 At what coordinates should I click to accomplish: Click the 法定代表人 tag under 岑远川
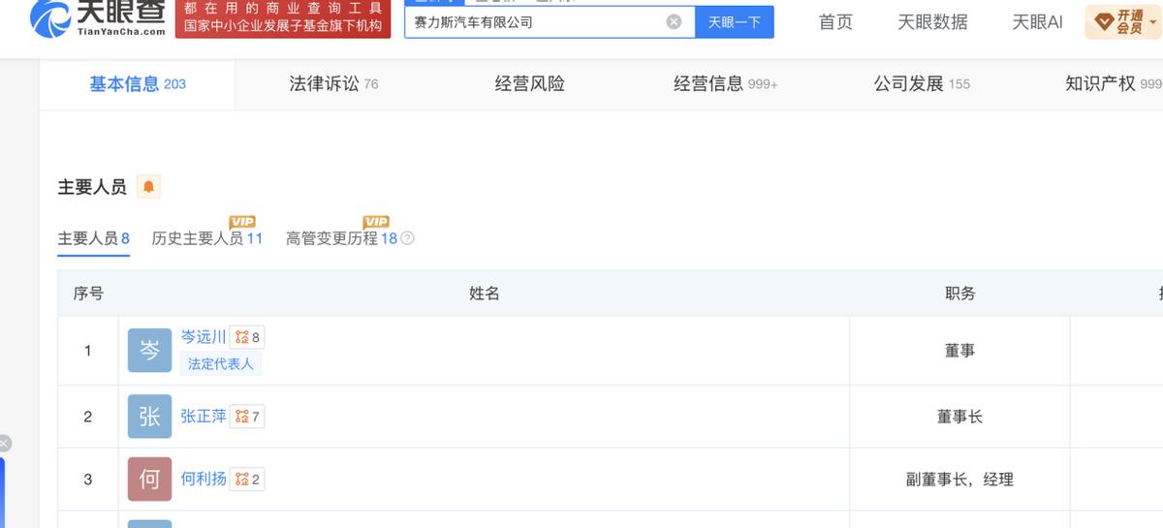[220, 364]
